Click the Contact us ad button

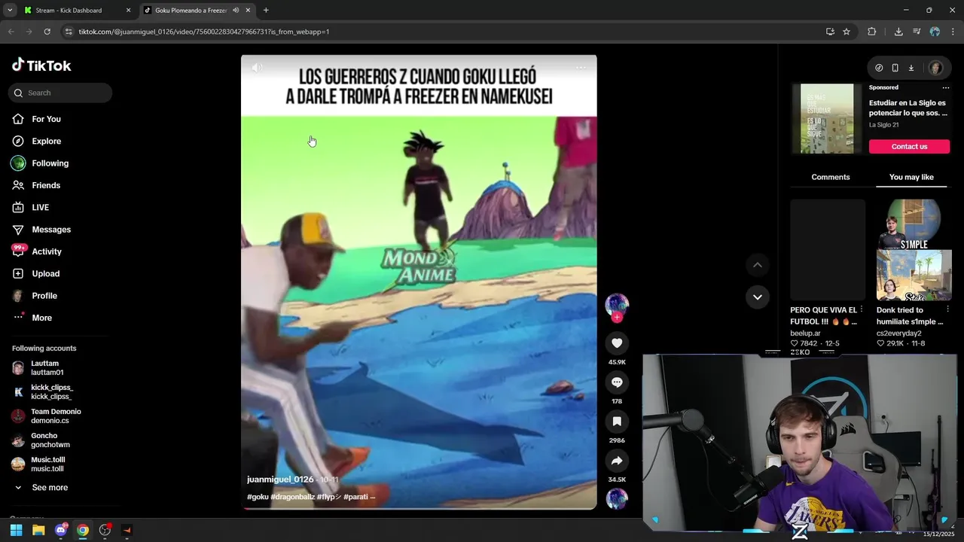click(909, 147)
